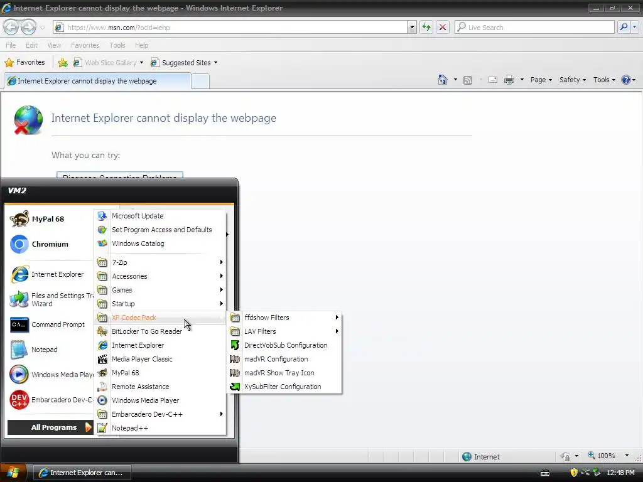This screenshot has height=482, width=643.
Task: Click Internet Explorer taskbar button
Action: (x=82, y=473)
